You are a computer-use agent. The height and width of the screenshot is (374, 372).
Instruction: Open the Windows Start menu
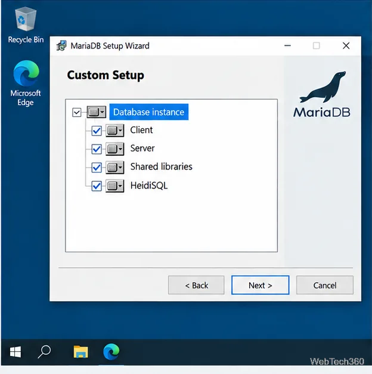click(x=15, y=352)
